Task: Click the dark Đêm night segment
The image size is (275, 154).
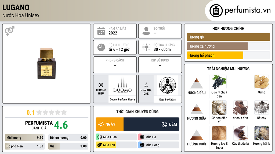Action: [x=151, y=124]
